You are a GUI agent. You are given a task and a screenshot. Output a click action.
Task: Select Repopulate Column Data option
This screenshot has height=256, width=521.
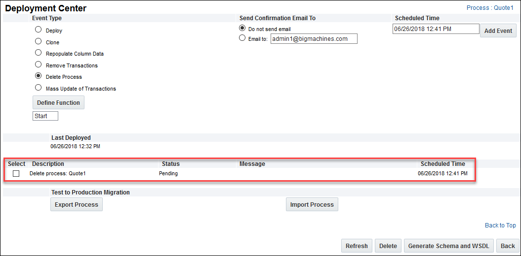(38, 53)
